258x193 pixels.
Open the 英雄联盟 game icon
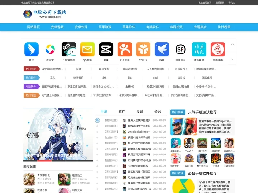point(175,143)
